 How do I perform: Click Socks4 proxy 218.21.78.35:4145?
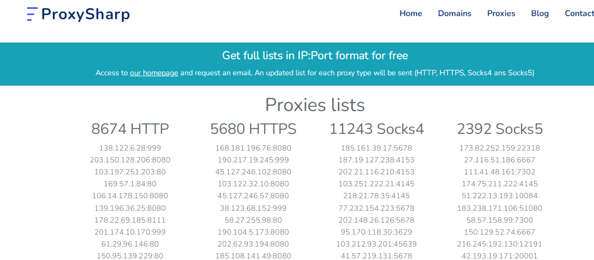(x=377, y=196)
